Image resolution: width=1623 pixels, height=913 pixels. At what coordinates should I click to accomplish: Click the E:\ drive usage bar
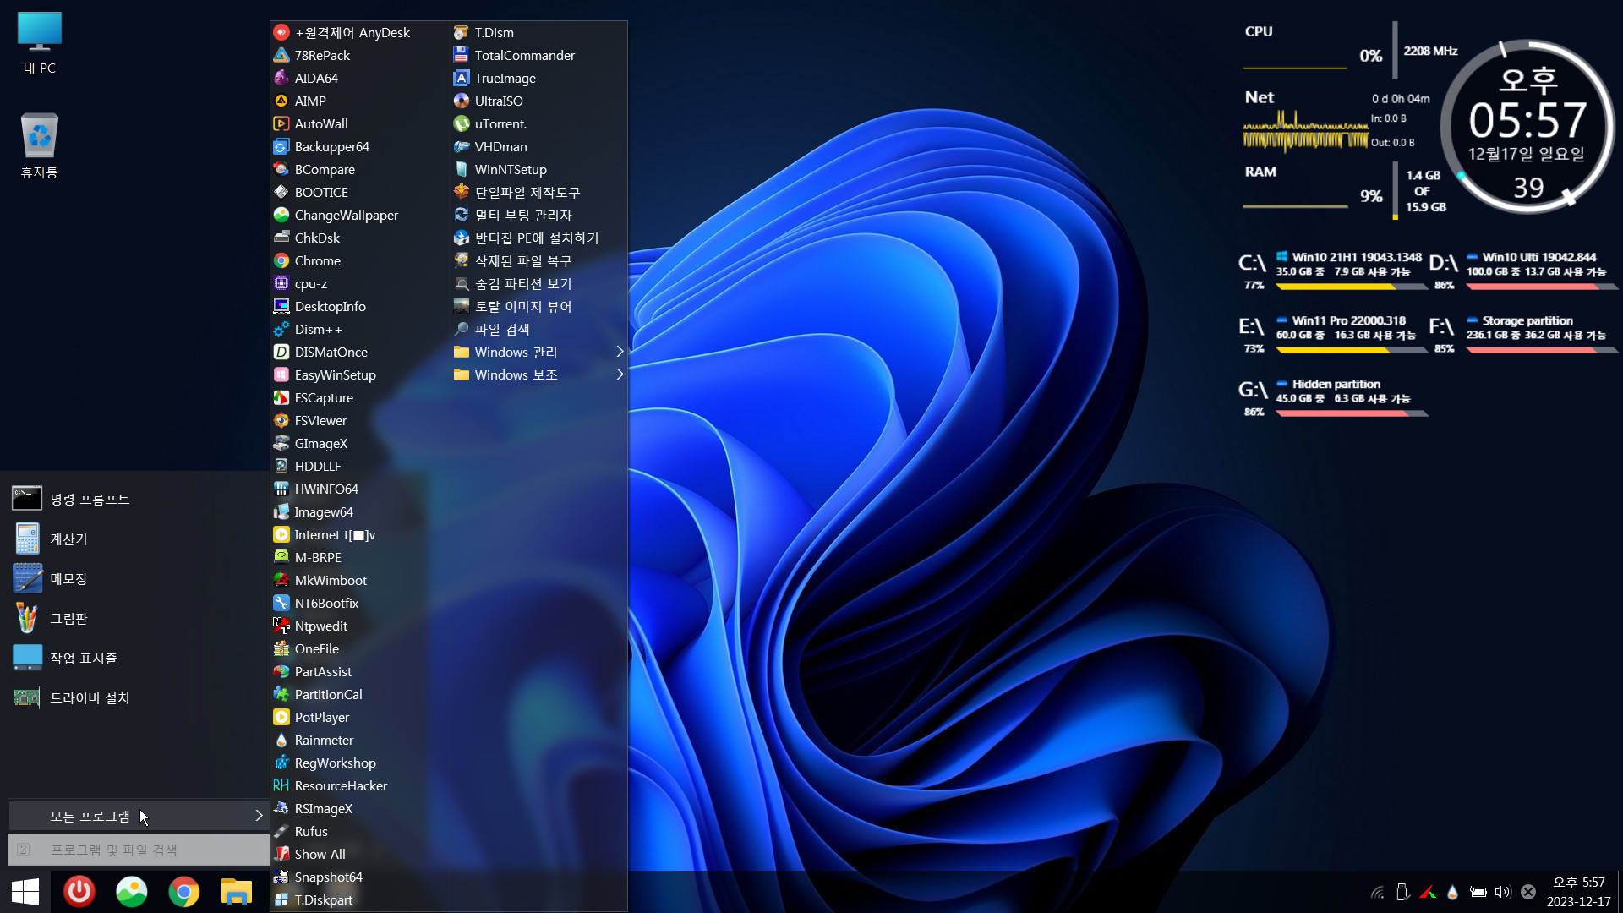(x=1352, y=350)
